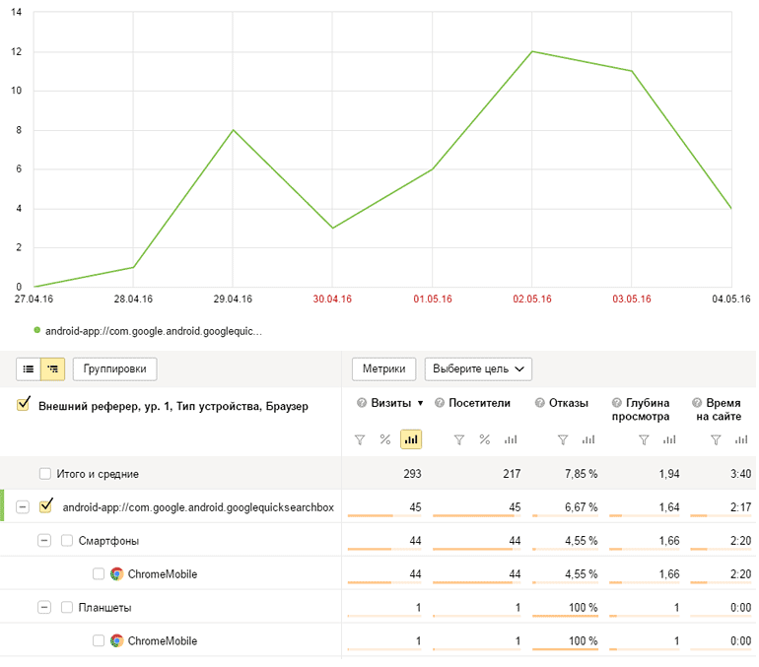The image size is (759, 667).
Task: Collapse the Планшеты tree row
Action: 44,607
